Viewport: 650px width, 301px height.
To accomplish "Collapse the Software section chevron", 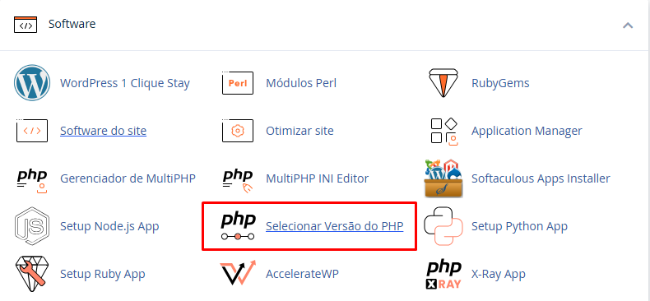I will [628, 25].
